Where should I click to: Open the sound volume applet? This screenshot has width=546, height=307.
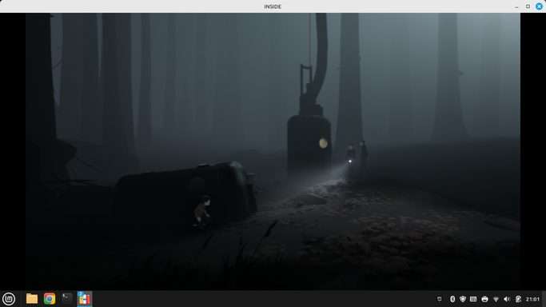pos(507,299)
